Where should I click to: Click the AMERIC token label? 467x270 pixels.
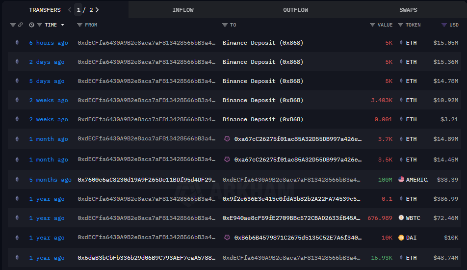(x=417, y=180)
